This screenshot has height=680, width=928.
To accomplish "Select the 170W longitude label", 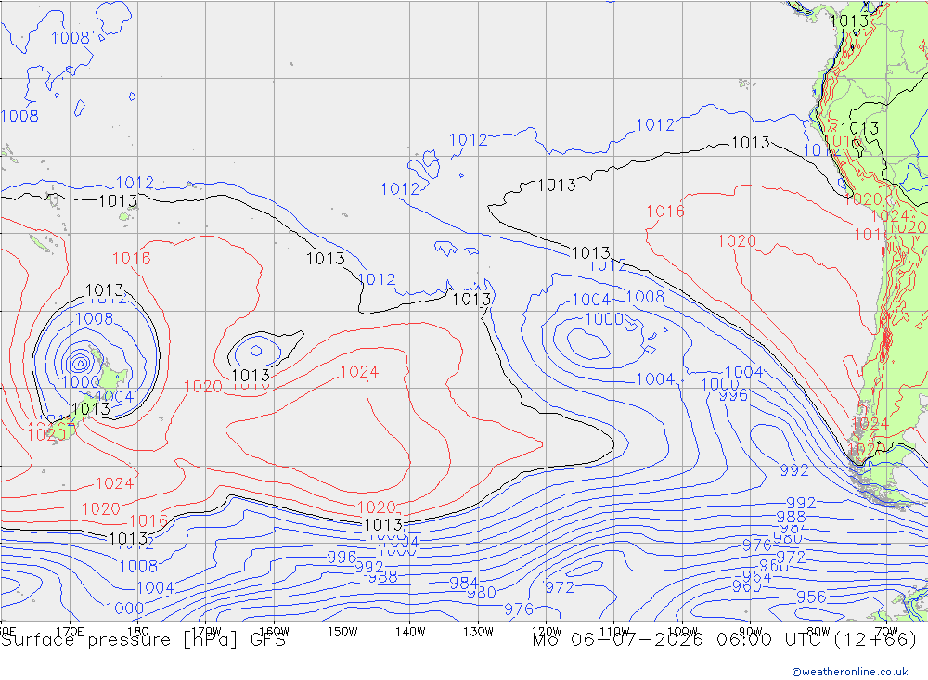I will coord(206,632).
